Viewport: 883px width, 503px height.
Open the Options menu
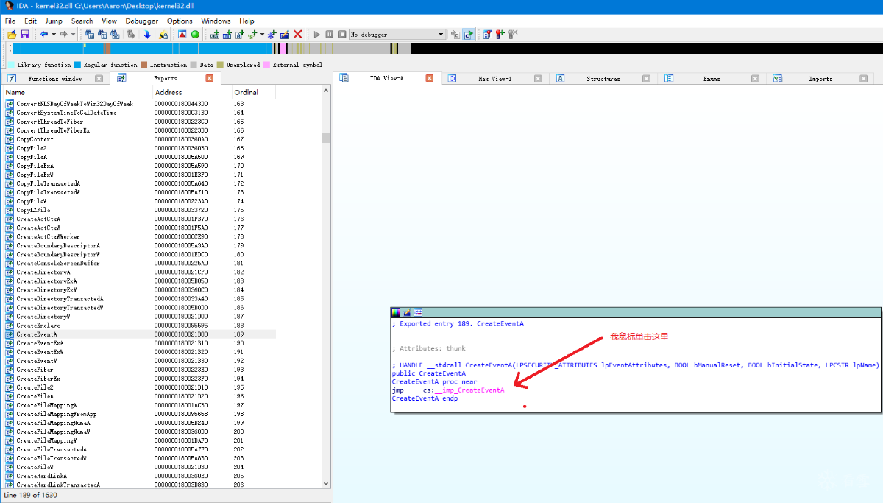[180, 21]
